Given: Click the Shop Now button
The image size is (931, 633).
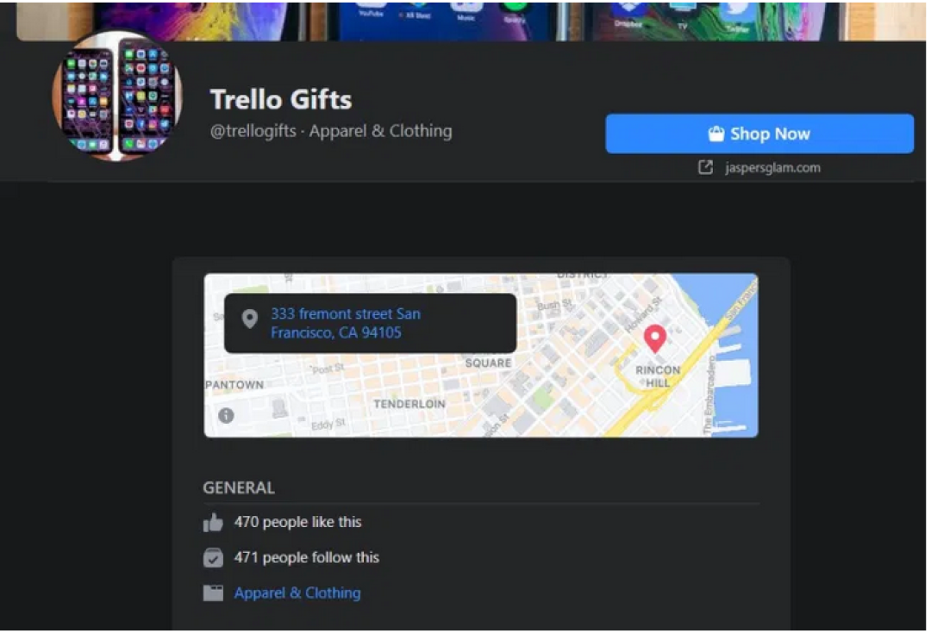Looking at the screenshot, I should (759, 134).
